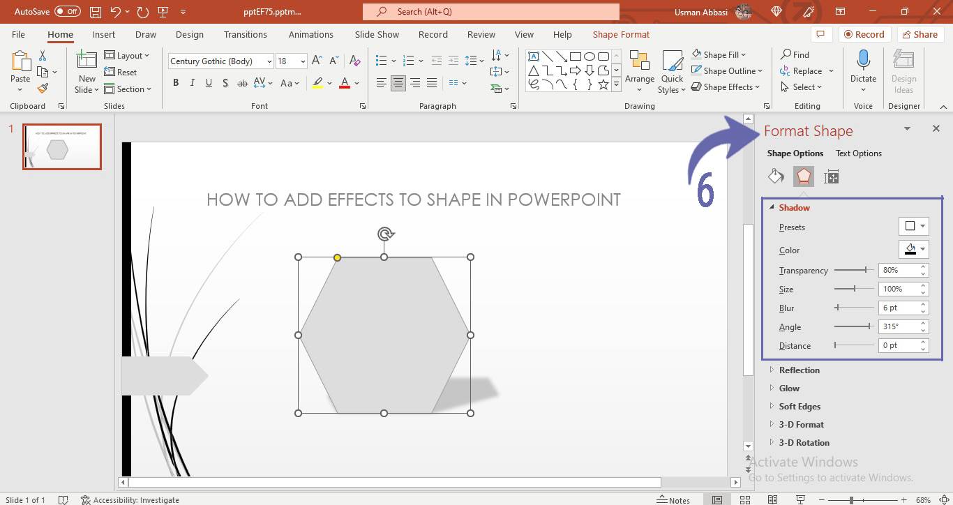Click the Bullets list icon

(x=381, y=61)
